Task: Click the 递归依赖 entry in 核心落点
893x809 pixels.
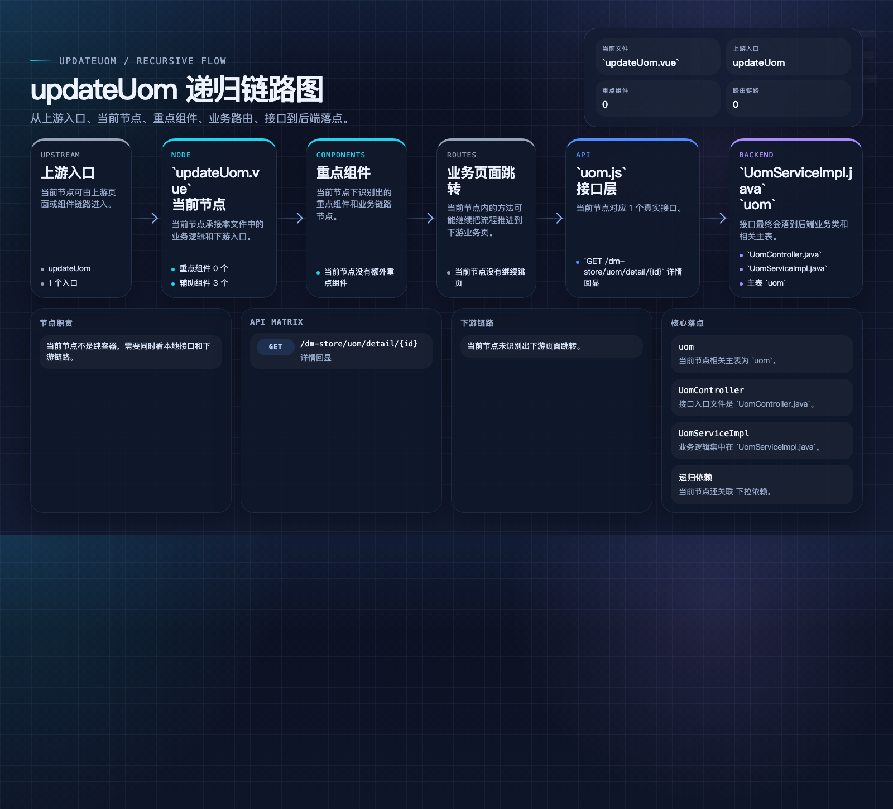Action: click(x=762, y=484)
